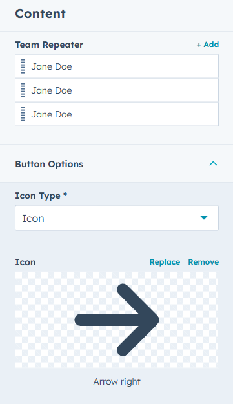Screen dimensions: 233x404
Task: Click the drag handle of the last Jane Doe row
Action: click(x=23, y=114)
